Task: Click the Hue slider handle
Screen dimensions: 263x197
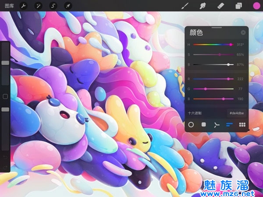Action: pos(231,45)
